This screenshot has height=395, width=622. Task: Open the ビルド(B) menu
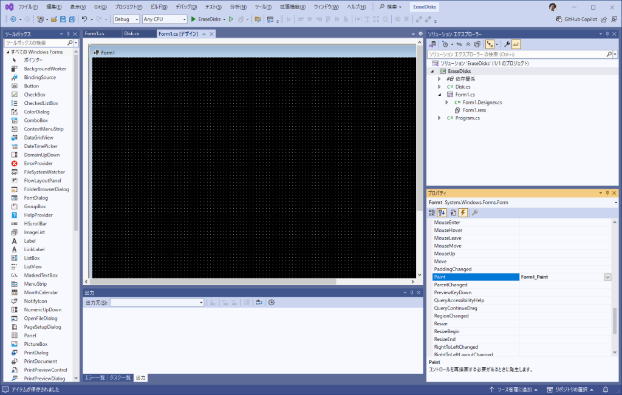tap(160, 7)
